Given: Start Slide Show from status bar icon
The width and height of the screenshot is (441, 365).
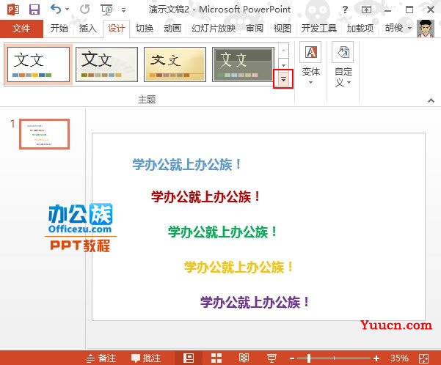Looking at the screenshot, I should coord(271,358).
